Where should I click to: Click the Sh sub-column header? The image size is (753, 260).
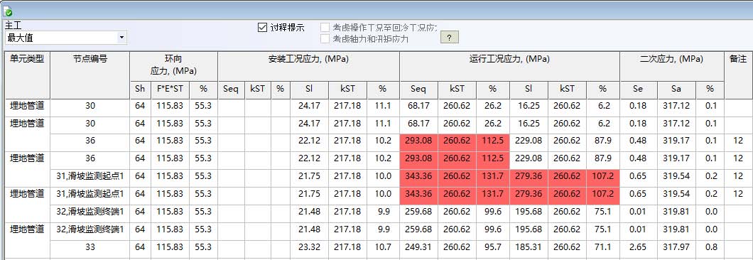point(140,90)
